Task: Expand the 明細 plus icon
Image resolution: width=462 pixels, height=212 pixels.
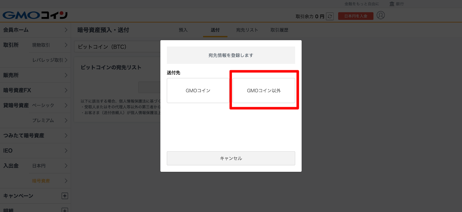Action: click(65, 210)
